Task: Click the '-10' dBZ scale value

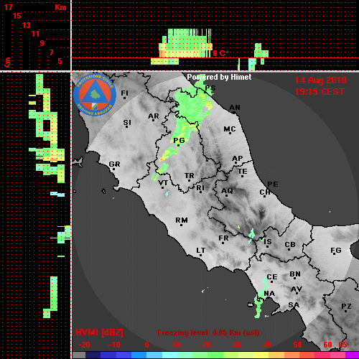Action: 114,345
